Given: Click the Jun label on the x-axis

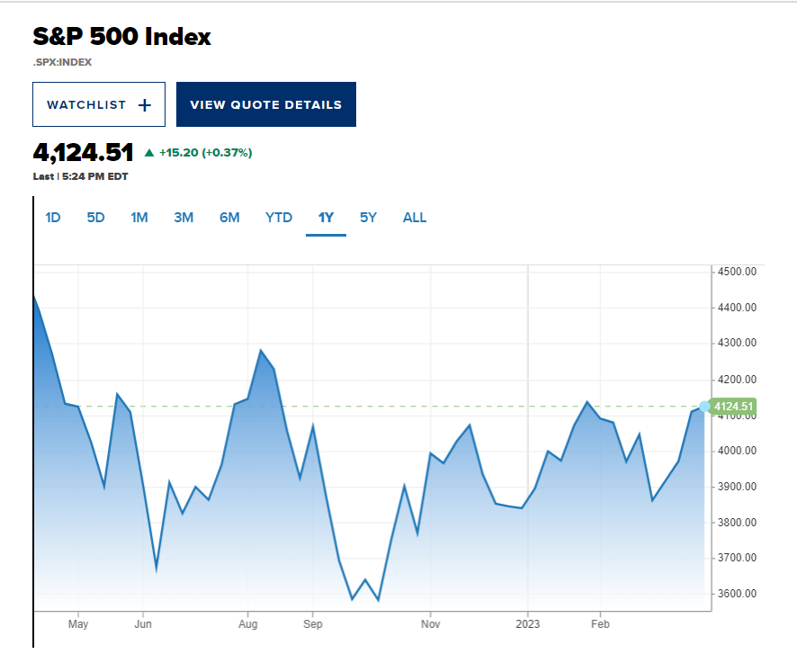Looking at the screenshot, I should [143, 623].
